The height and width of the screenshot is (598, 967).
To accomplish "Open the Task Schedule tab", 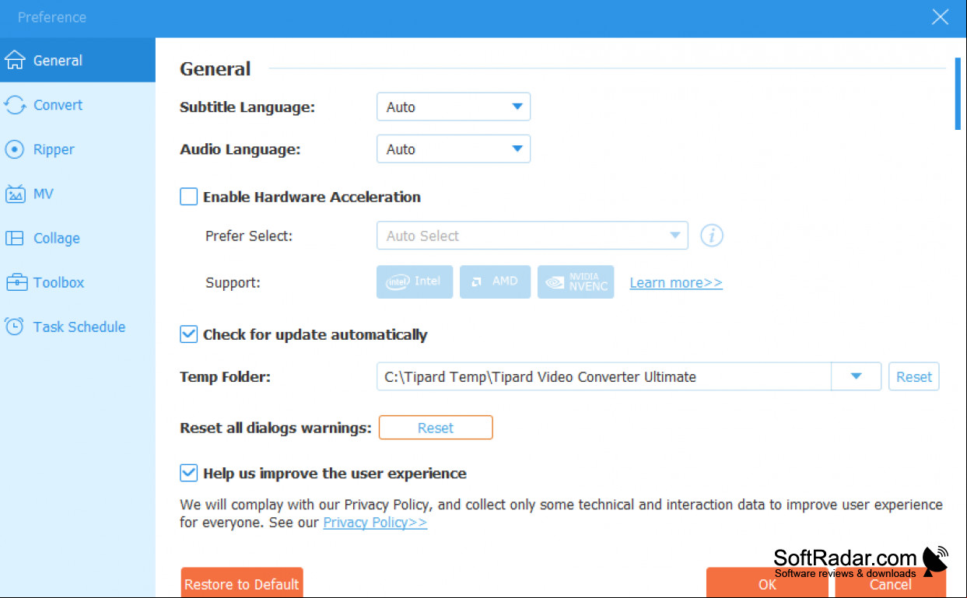I will [78, 327].
